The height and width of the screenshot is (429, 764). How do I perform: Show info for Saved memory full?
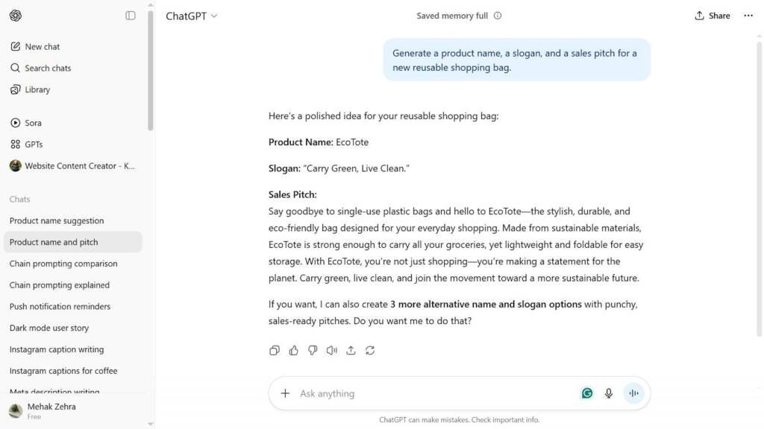point(498,16)
